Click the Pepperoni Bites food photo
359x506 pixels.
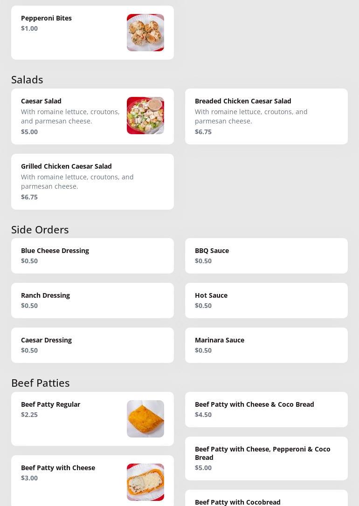point(145,33)
